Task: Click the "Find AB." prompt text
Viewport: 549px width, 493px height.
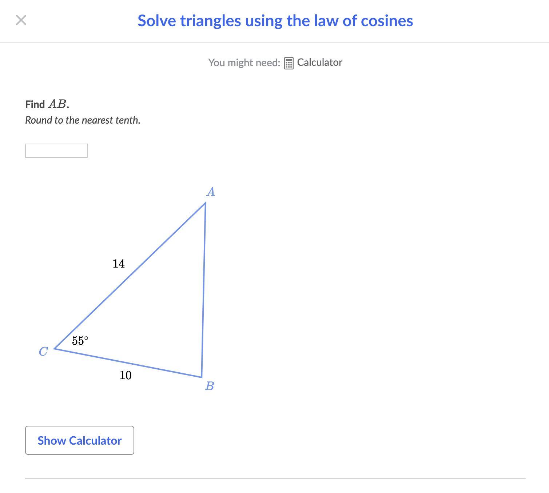Action: tap(47, 104)
